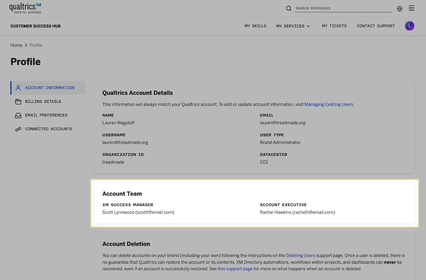
Task: Open the Deleting Users support link
Action: [301, 255]
